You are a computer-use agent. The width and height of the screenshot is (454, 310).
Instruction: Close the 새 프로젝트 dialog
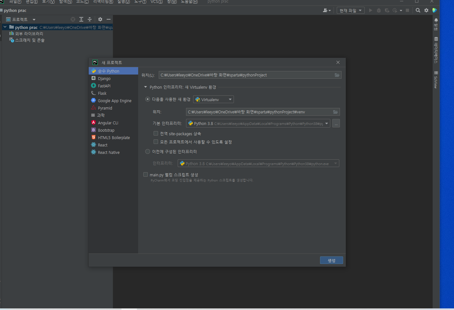(338, 62)
